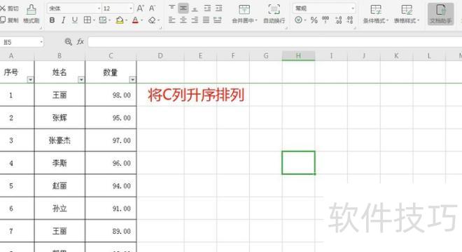This screenshot has width=462, height=252.
Task: Select column C header
Action: [111, 55]
